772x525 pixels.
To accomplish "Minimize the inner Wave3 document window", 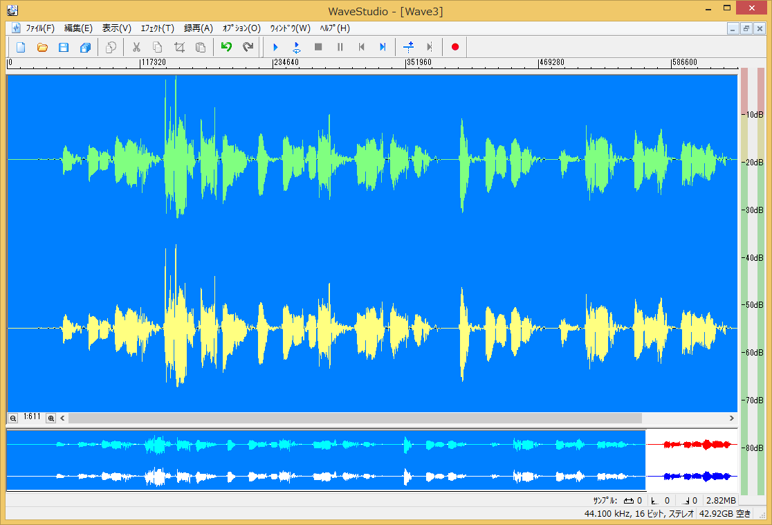I will 733,28.
